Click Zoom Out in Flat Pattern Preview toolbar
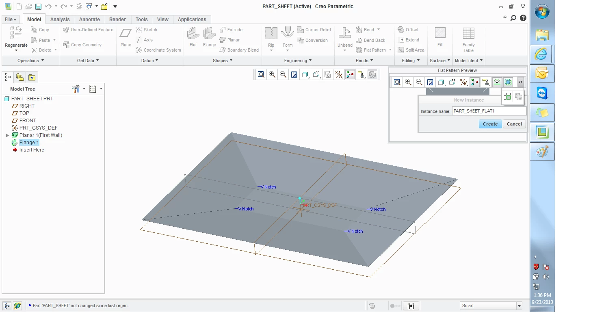Image resolution: width=593 pixels, height=312 pixels. click(x=419, y=82)
